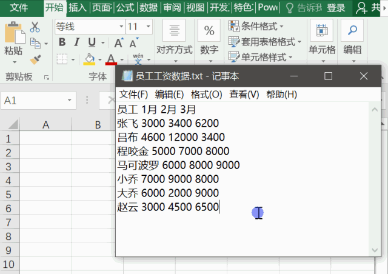Click the 登录 sign-in button
The image size is (388, 274).
point(335,8)
